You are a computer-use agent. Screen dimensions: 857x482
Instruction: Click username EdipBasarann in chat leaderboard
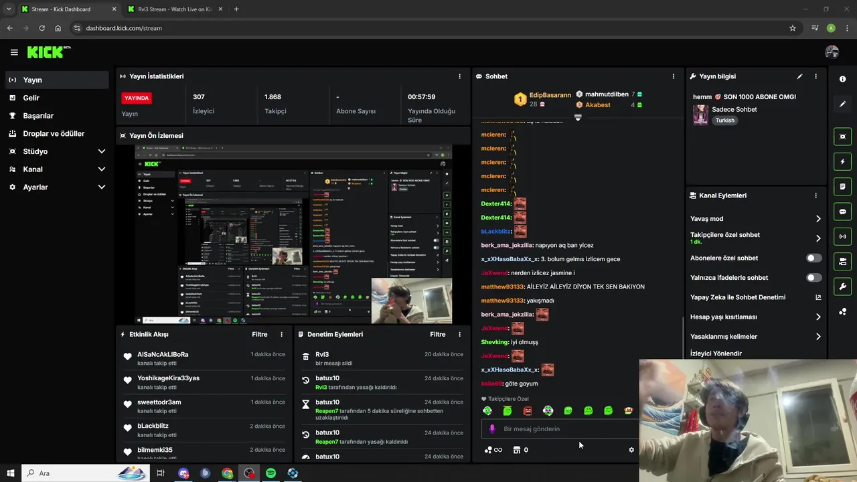click(550, 96)
